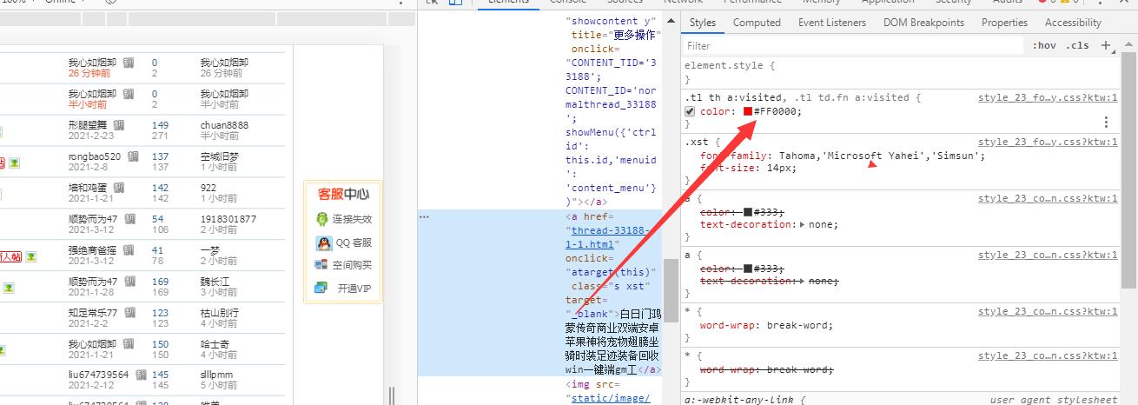Open last poster 1918301877

coord(228,219)
